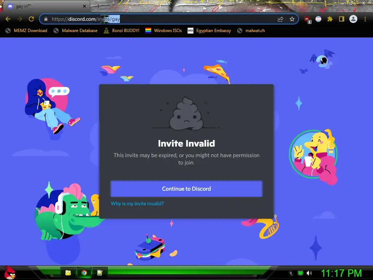The width and height of the screenshot is (373, 280).
Task: Click the Chrome taskbar icon
Action: (84, 273)
